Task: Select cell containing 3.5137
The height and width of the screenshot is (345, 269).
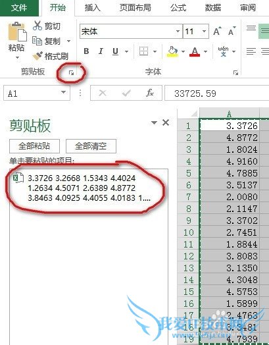Action: [x=230, y=185]
